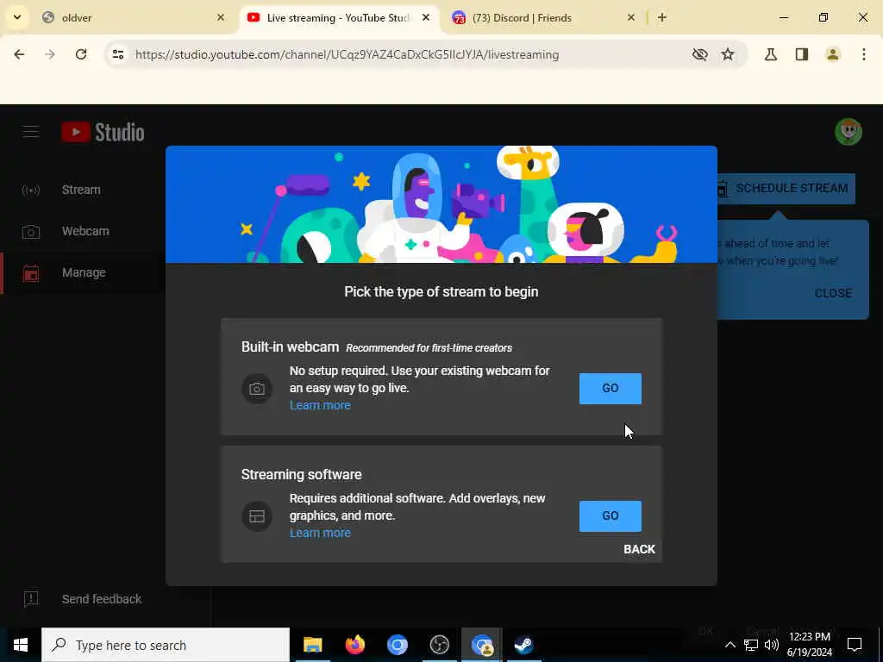Click the crossed-eye tracking protection icon

coord(699,54)
